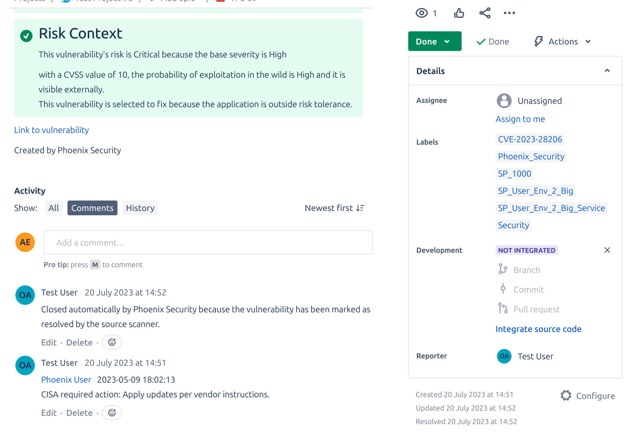
Task: Click Test User's reporter avatar
Action: pyautogui.click(x=504, y=356)
